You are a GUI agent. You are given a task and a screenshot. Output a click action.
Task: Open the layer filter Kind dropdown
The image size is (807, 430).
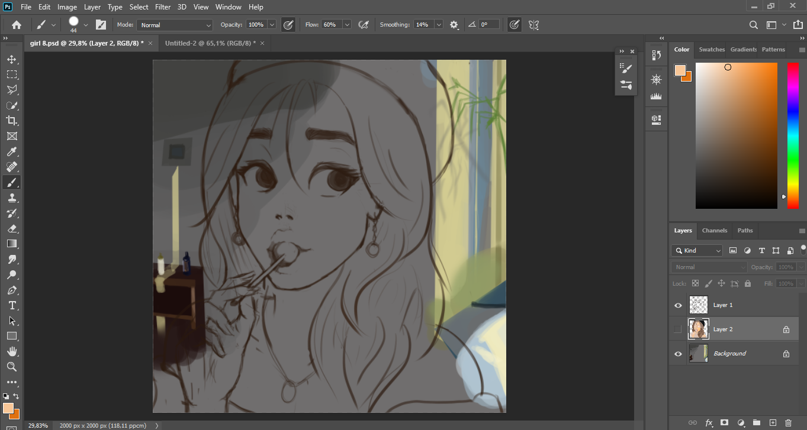point(697,250)
